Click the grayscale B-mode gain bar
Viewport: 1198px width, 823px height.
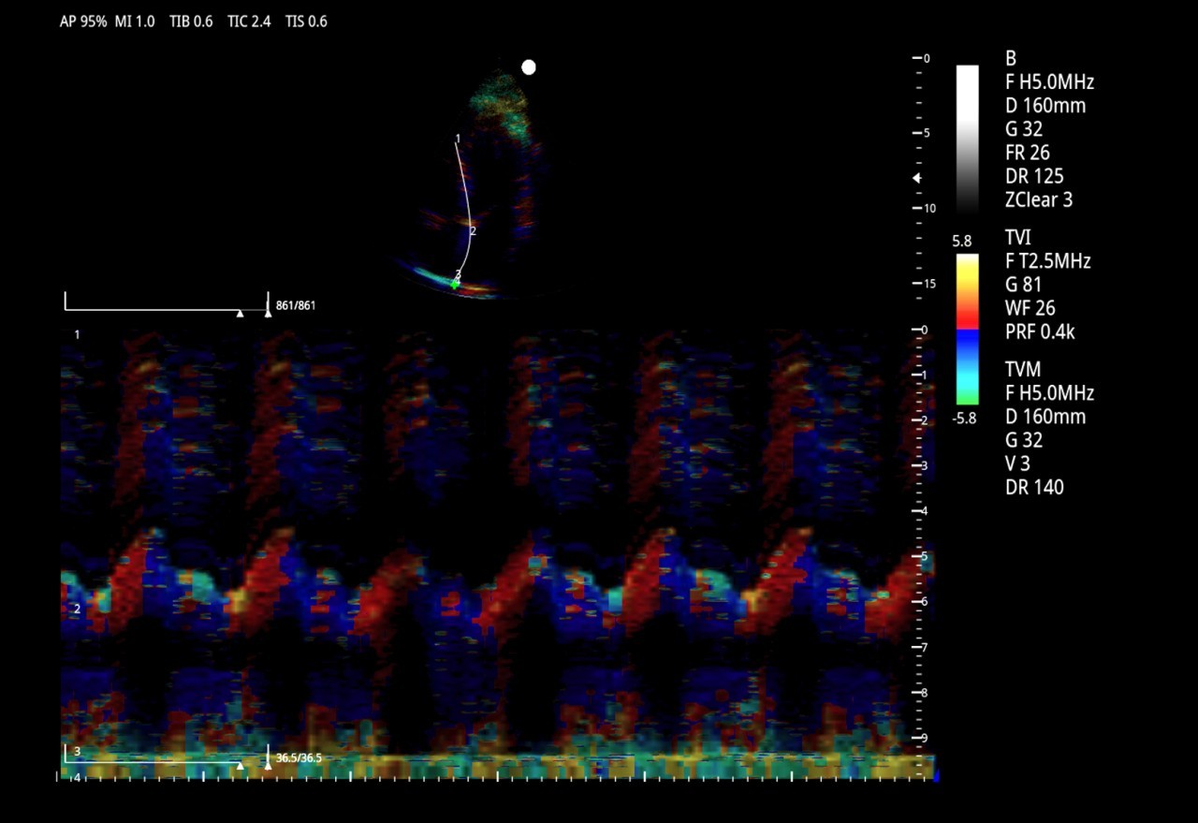click(968, 139)
